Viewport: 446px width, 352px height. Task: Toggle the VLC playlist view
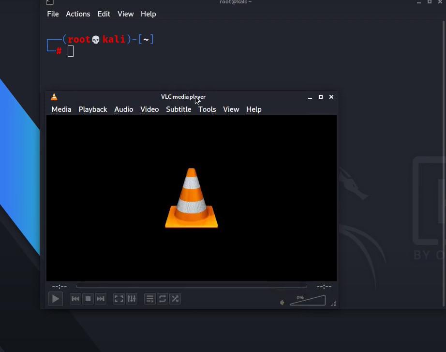coord(150,299)
